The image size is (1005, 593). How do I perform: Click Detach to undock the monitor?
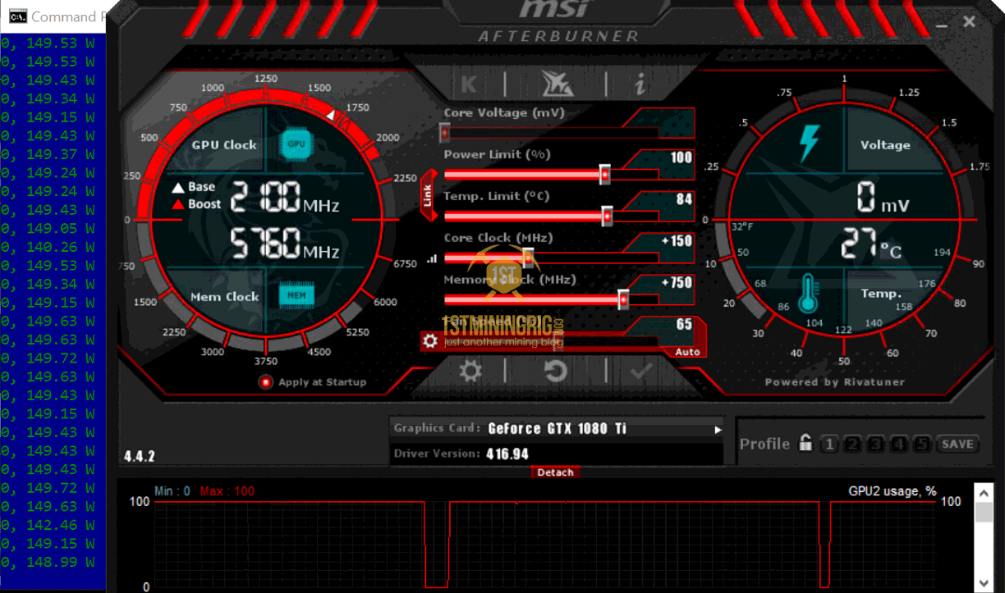point(555,472)
